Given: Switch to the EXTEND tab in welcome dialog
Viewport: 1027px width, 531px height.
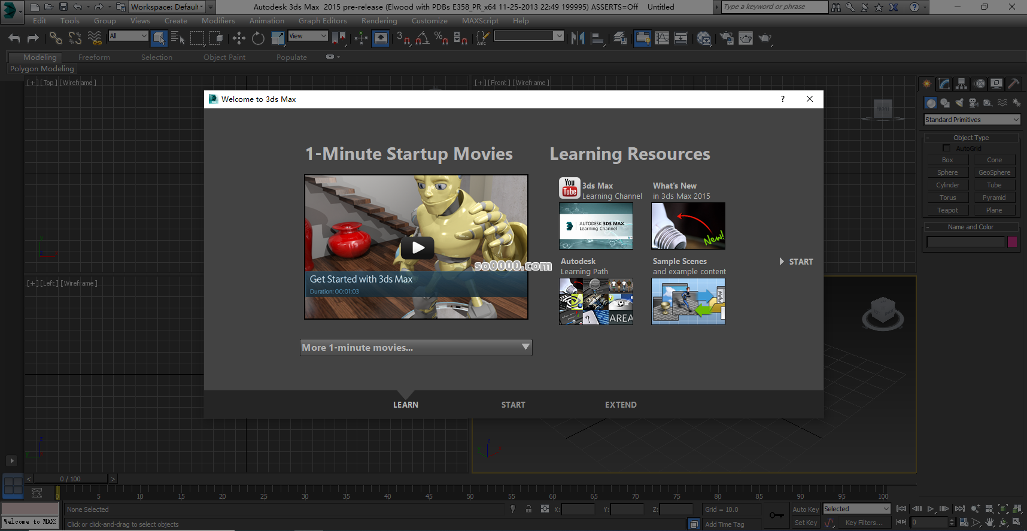Looking at the screenshot, I should [x=621, y=405].
